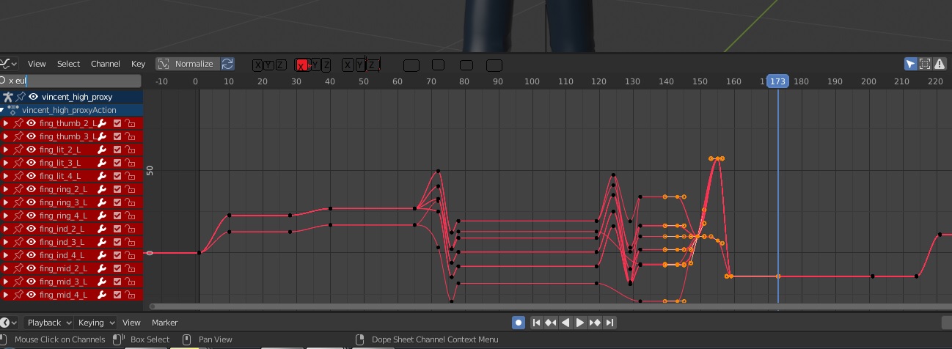This screenshot has width=952, height=349.
Task: Click the action icon of vincent_high_proxyAction
Action: pos(13,110)
